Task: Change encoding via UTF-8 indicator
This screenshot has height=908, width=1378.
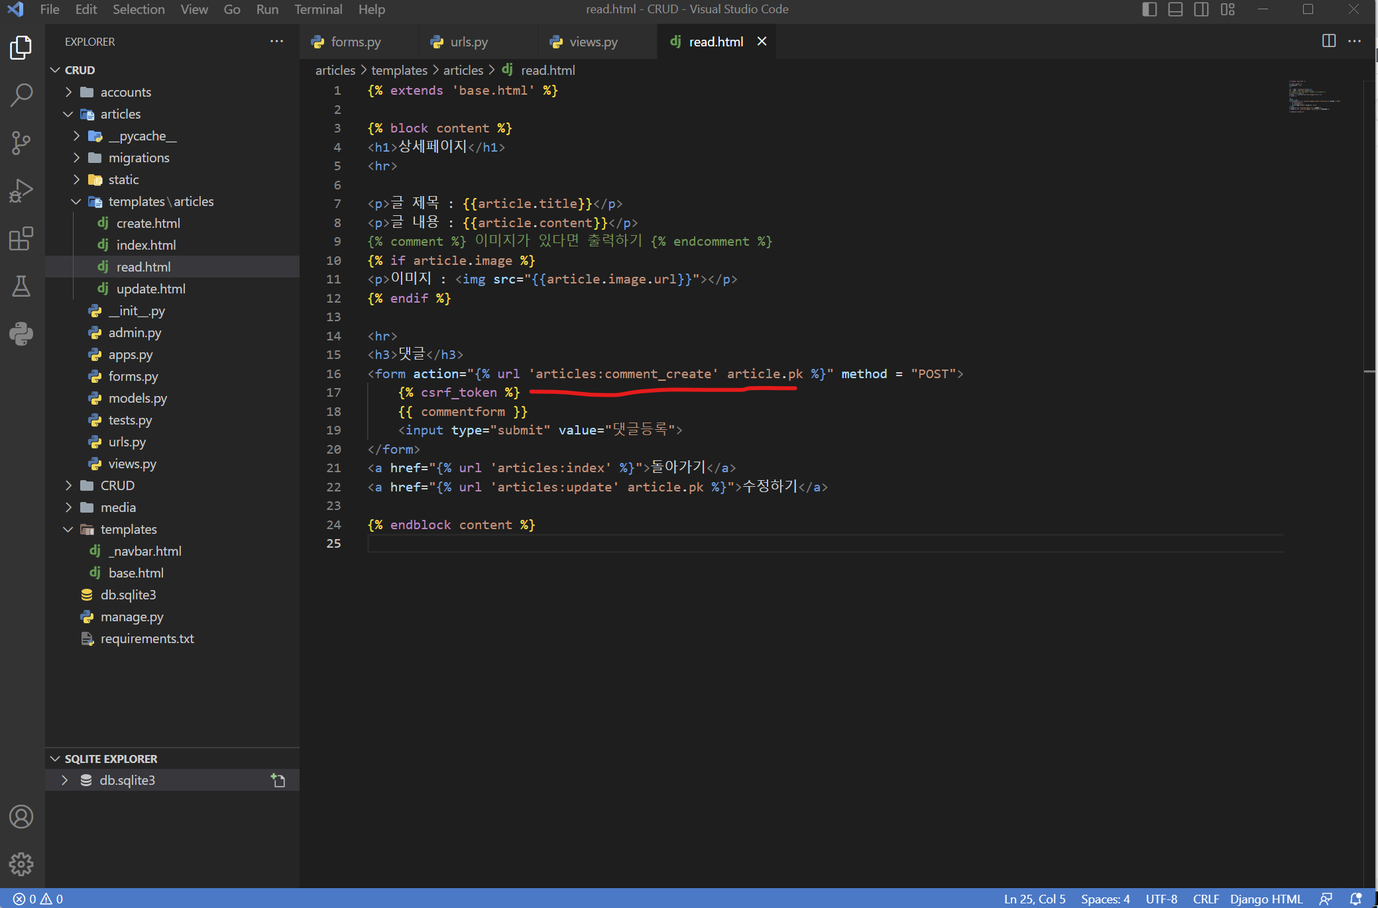Action: coord(1161,899)
